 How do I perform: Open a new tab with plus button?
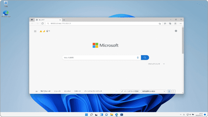tap(64, 20)
